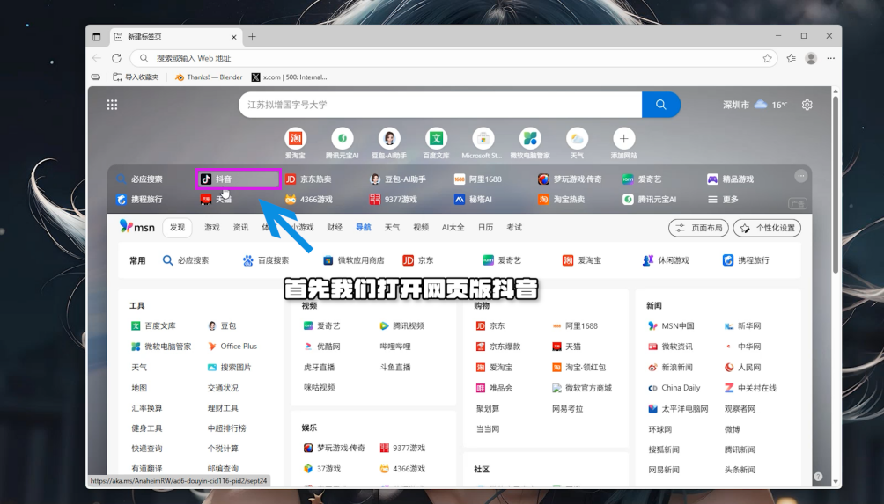Open the 爱淘宝 quick link tile

point(296,143)
